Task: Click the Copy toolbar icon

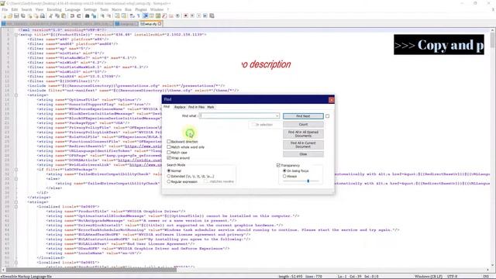Action: click(57, 15)
